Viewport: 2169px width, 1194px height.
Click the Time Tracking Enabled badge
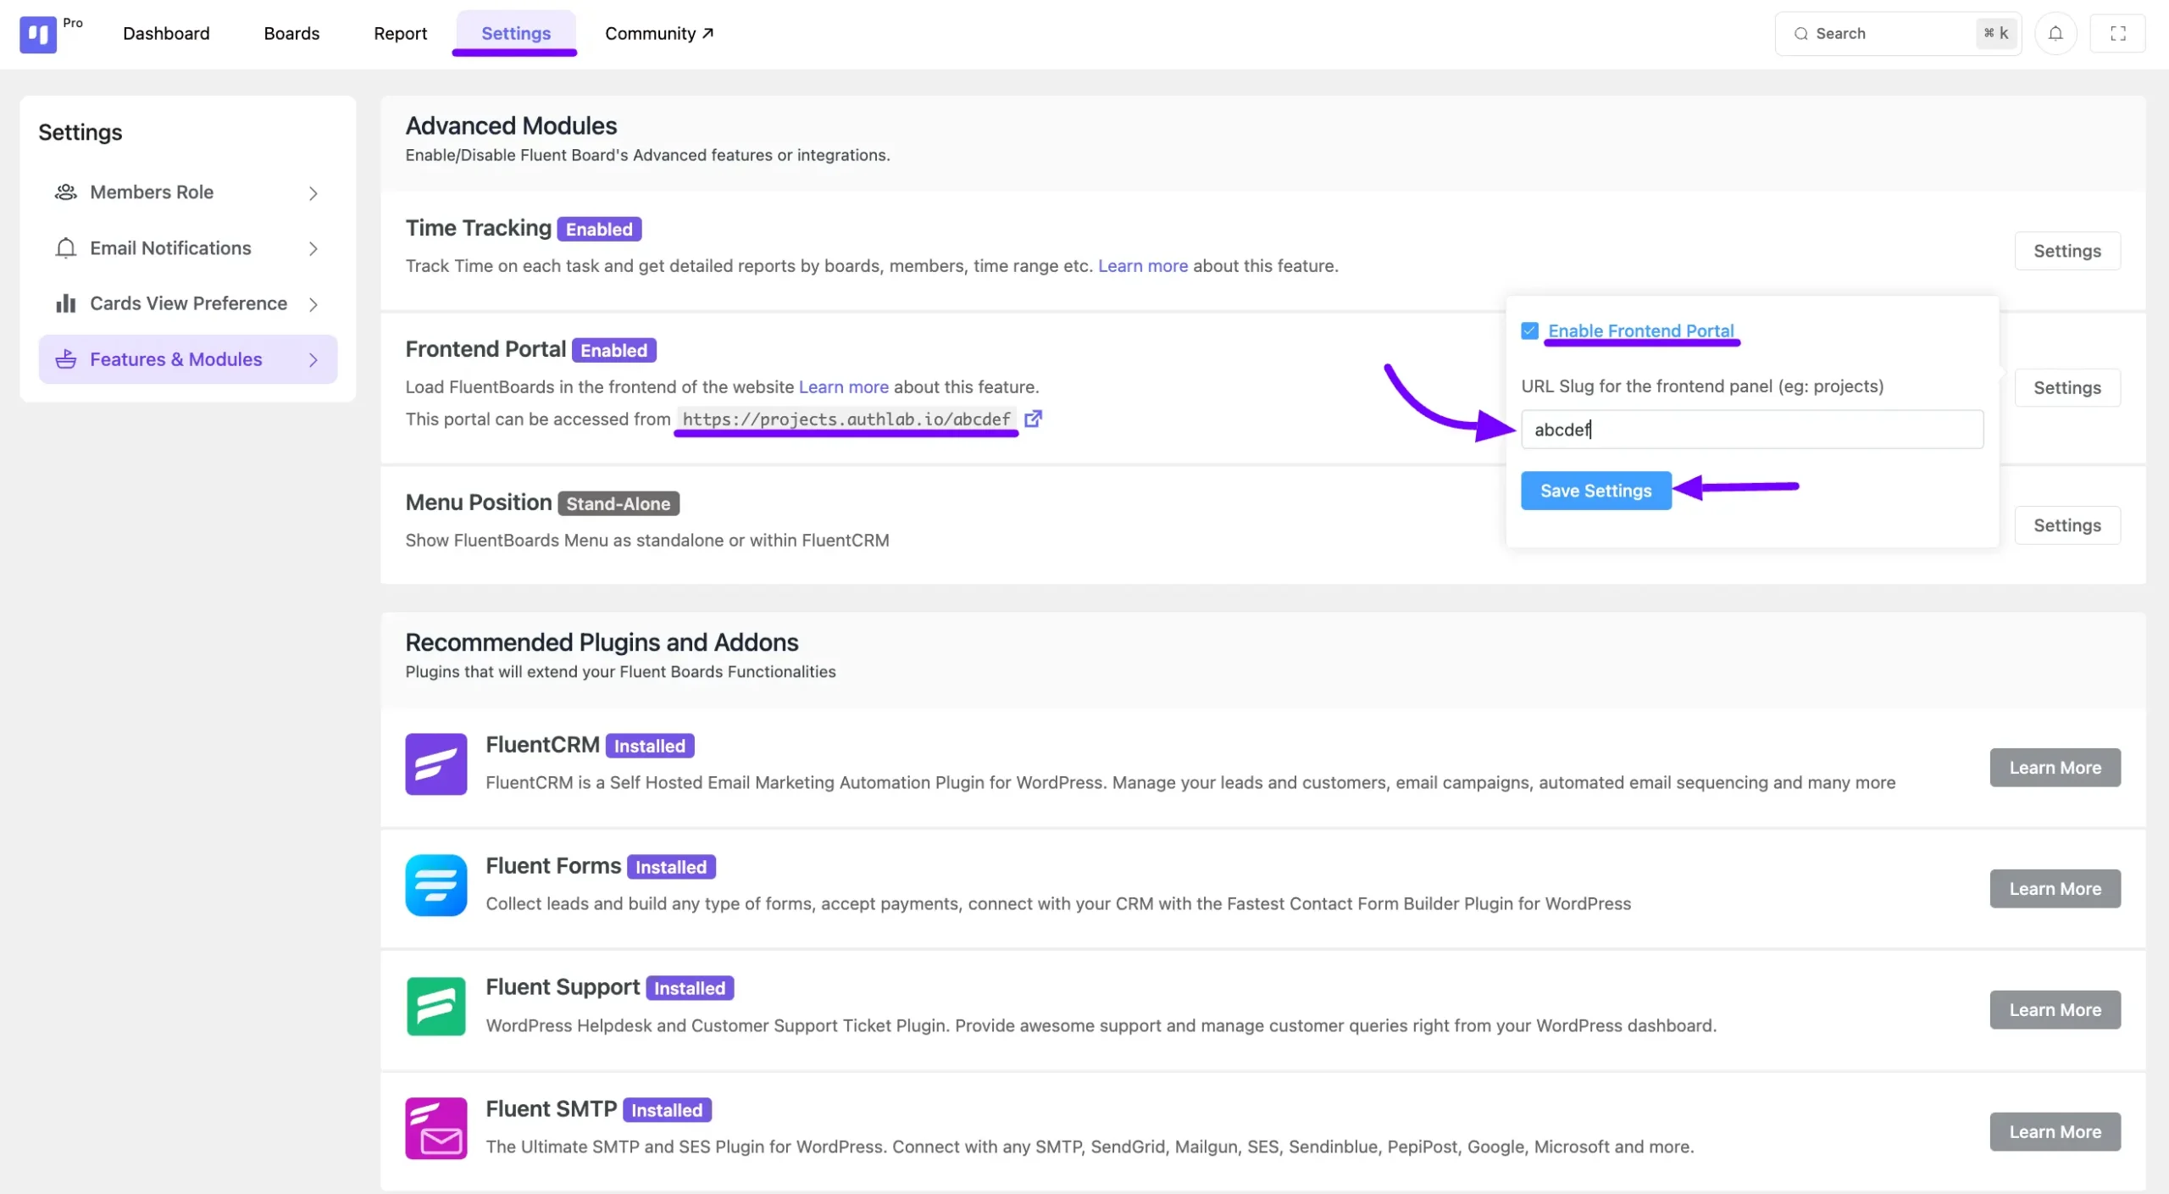(x=599, y=229)
